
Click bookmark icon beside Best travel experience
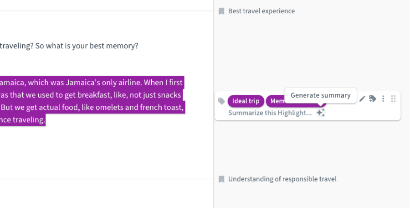coord(221,11)
